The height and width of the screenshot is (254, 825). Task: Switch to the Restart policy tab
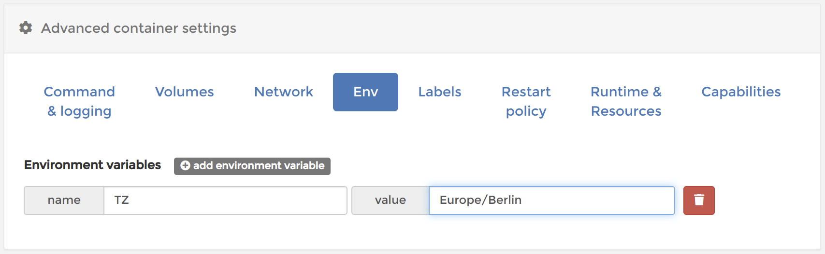[x=526, y=101]
